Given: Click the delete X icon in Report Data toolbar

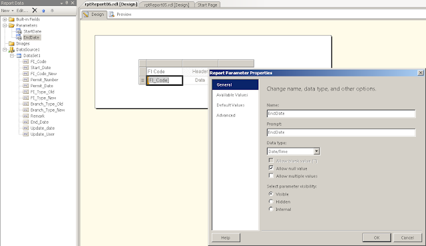Looking at the screenshot, I should [35, 11].
